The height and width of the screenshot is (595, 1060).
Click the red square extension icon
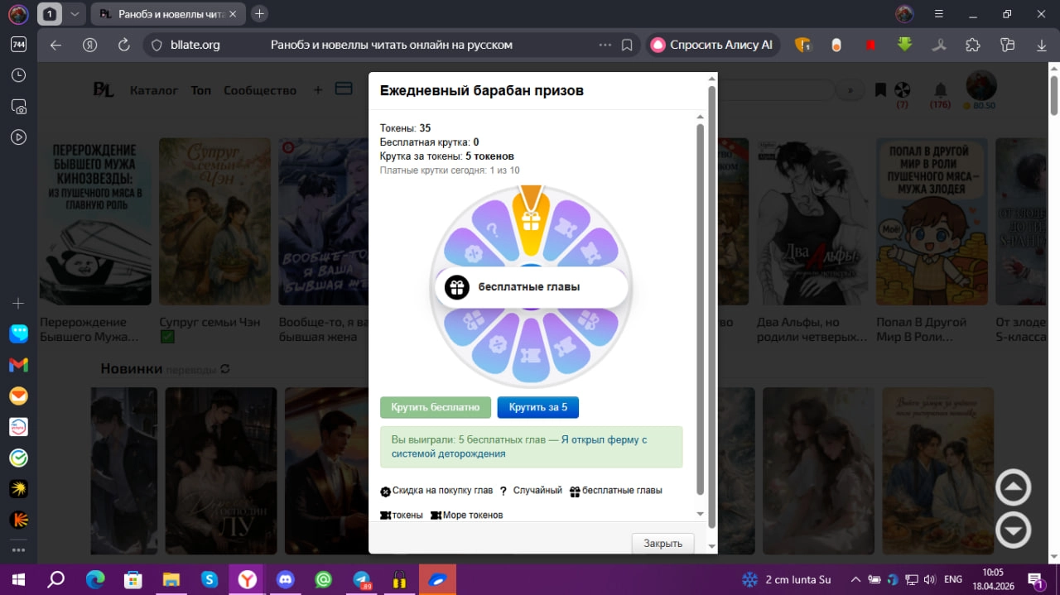870,46
